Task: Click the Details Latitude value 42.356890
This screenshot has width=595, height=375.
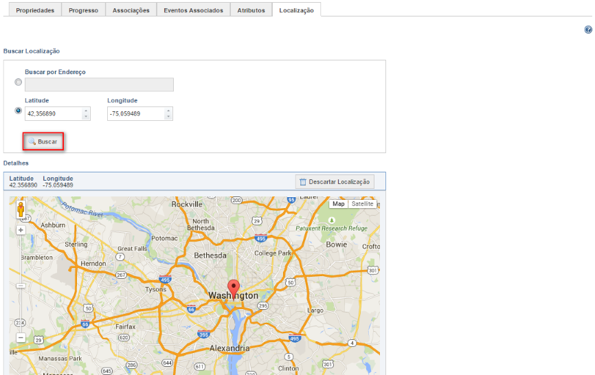Action: [23, 185]
